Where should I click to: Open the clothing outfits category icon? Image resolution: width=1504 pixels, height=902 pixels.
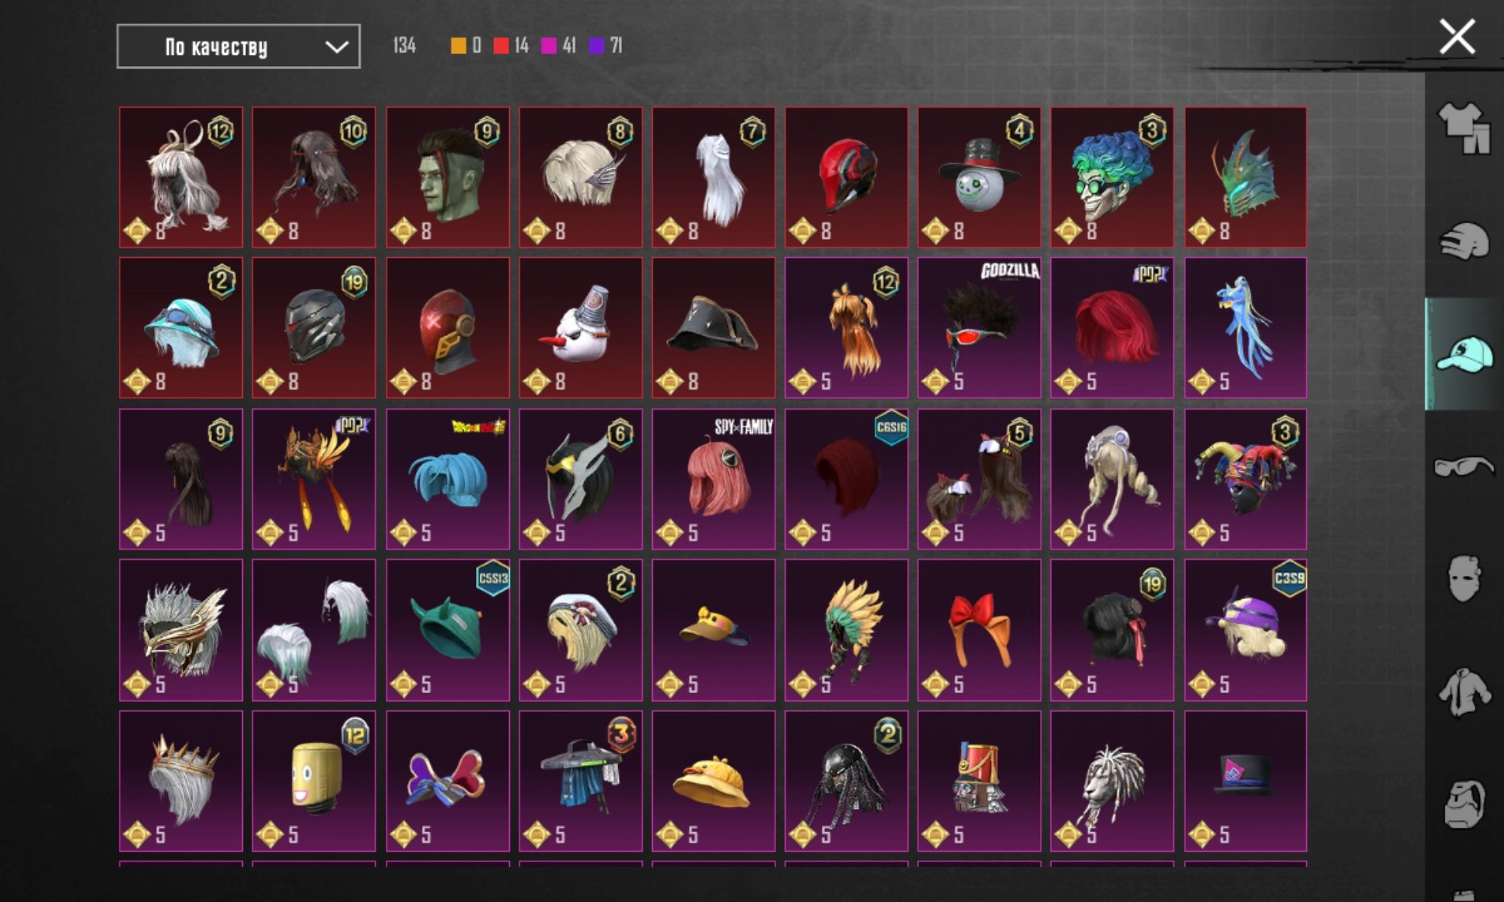tap(1463, 128)
